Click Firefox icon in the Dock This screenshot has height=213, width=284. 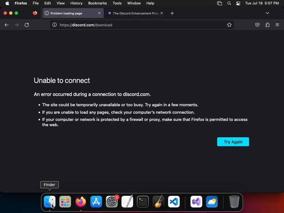click(x=81, y=201)
